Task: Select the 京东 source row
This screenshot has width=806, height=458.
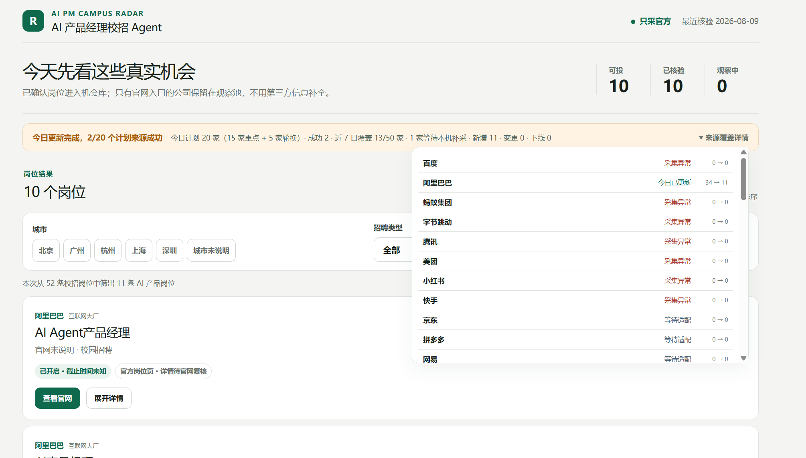Action: pyautogui.click(x=575, y=320)
